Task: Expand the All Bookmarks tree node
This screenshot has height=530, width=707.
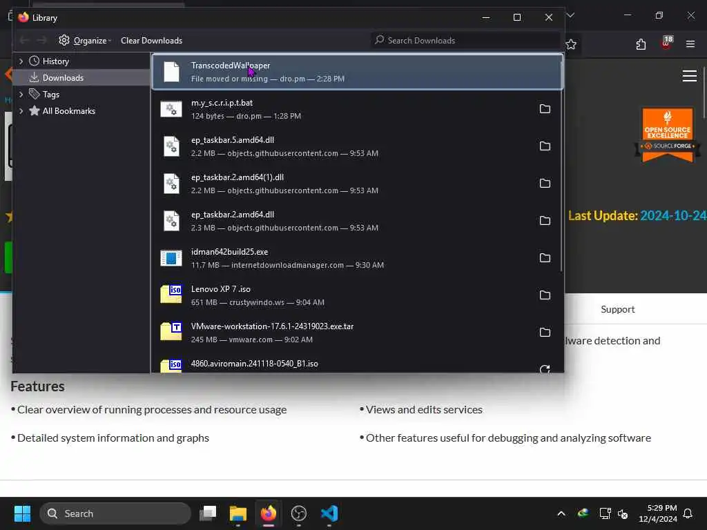Action: pos(21,111)
